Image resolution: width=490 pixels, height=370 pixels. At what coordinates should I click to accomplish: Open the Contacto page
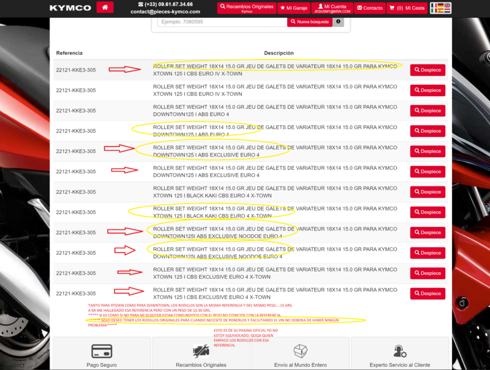tap(370, 8)
